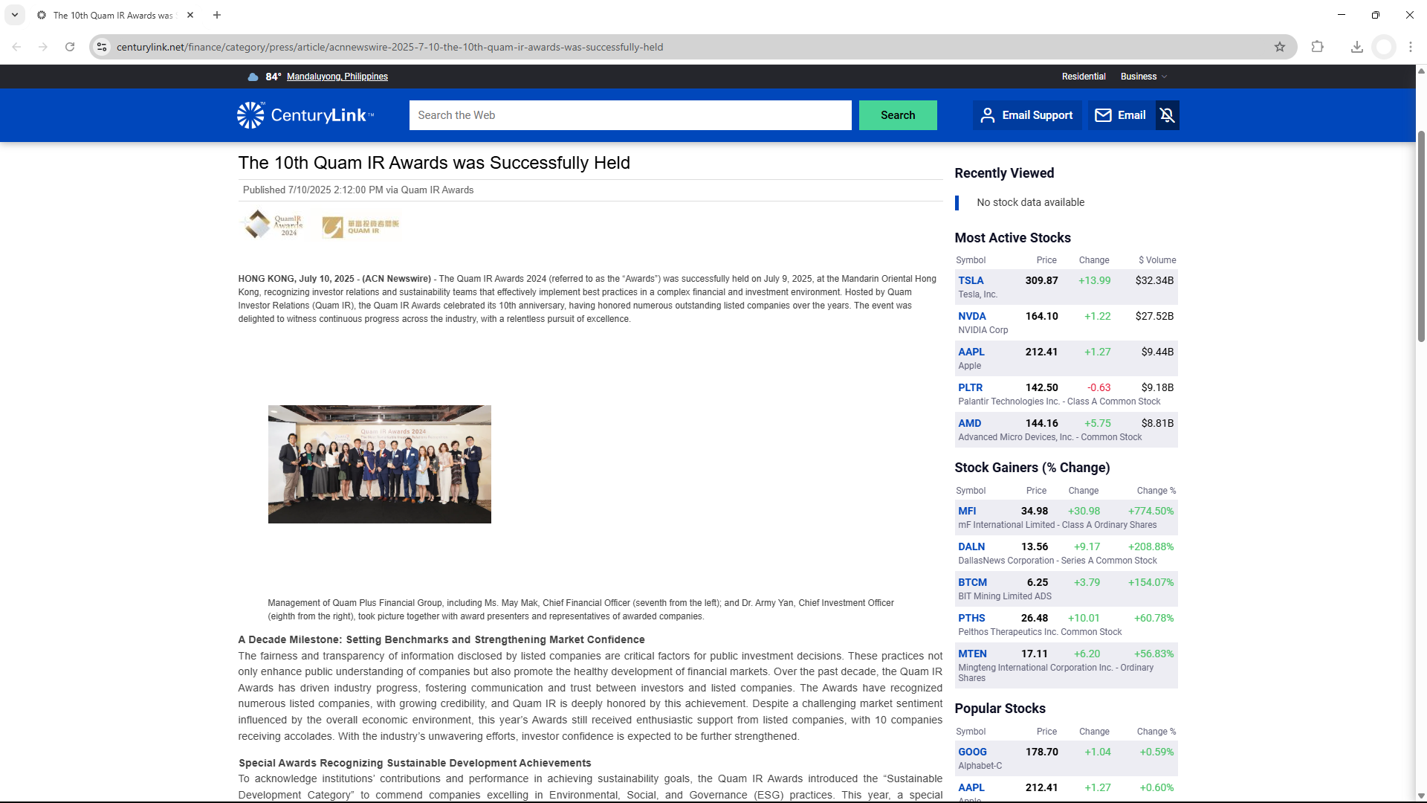Click the Quam IR gold logo image

(x=360, y=227)
